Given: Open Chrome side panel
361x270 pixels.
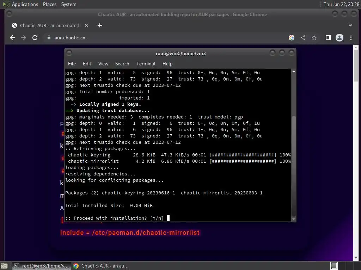Looking at the screenshot, I should [x=328, y=38].
